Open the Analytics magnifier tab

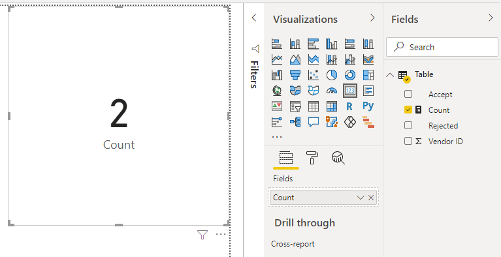[x=338, y=158]
